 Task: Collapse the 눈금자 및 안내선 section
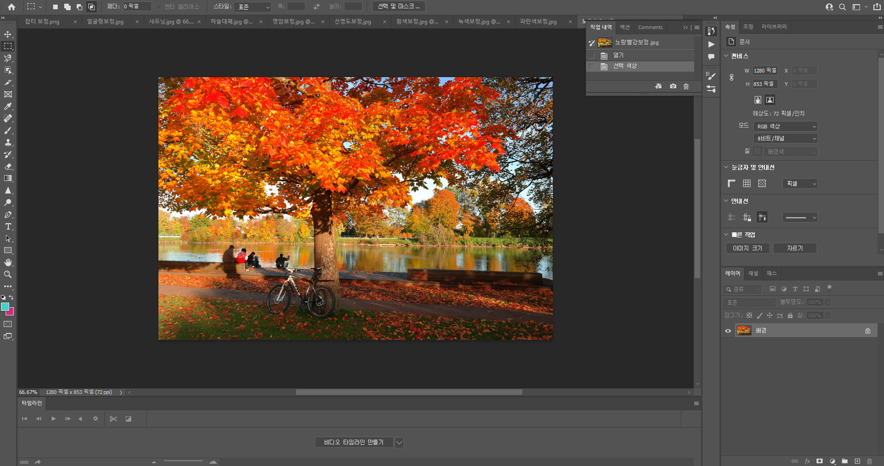(726, 167)
